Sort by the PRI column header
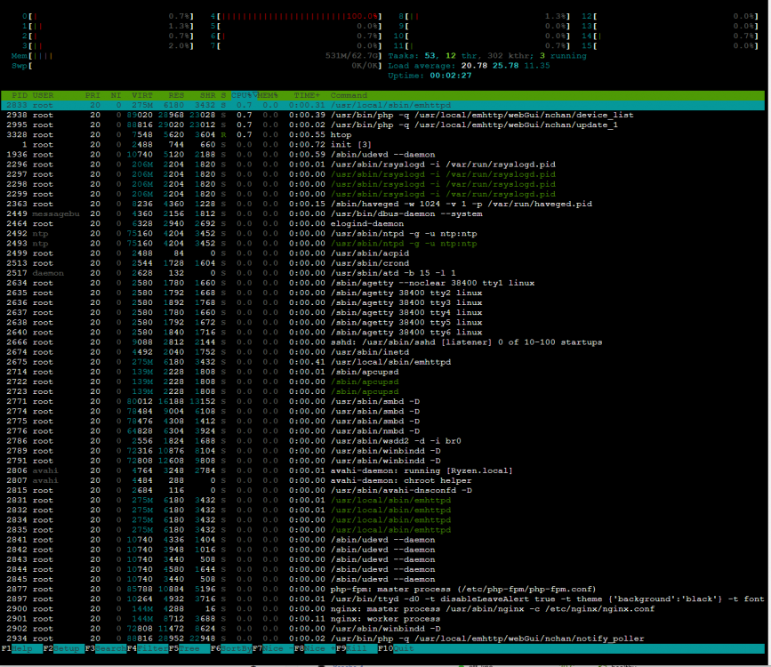Viewport: 771px width, 667px height. (x=92, y=95)
